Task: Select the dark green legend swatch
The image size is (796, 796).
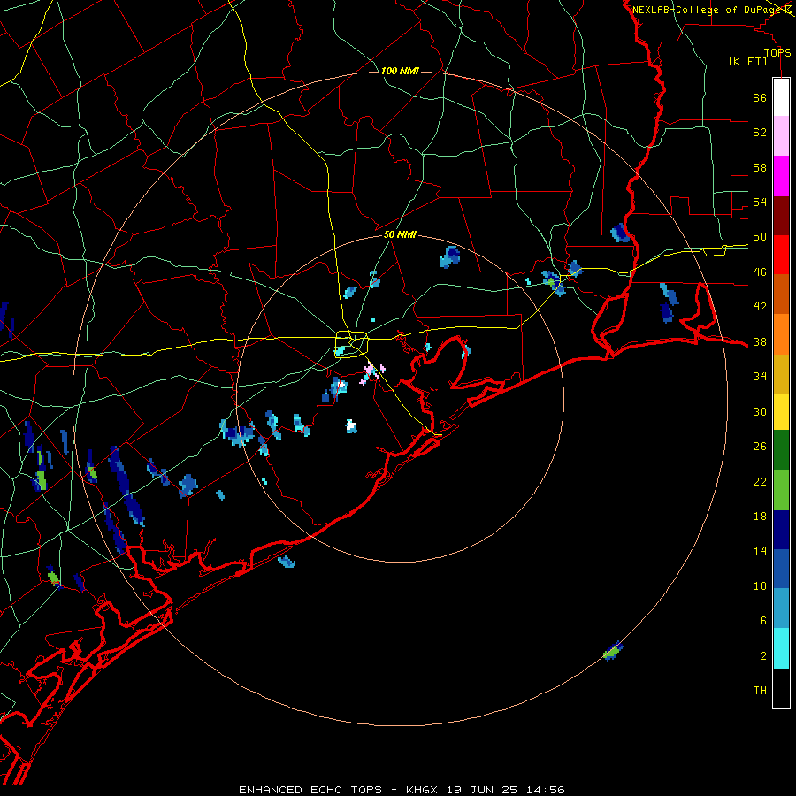Action: pyautogui.click(x=781, y=450)
